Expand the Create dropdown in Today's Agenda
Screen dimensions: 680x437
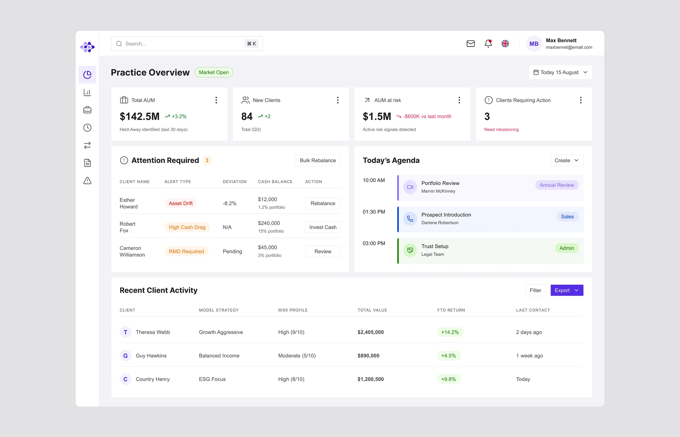click(x=566, y=160)
